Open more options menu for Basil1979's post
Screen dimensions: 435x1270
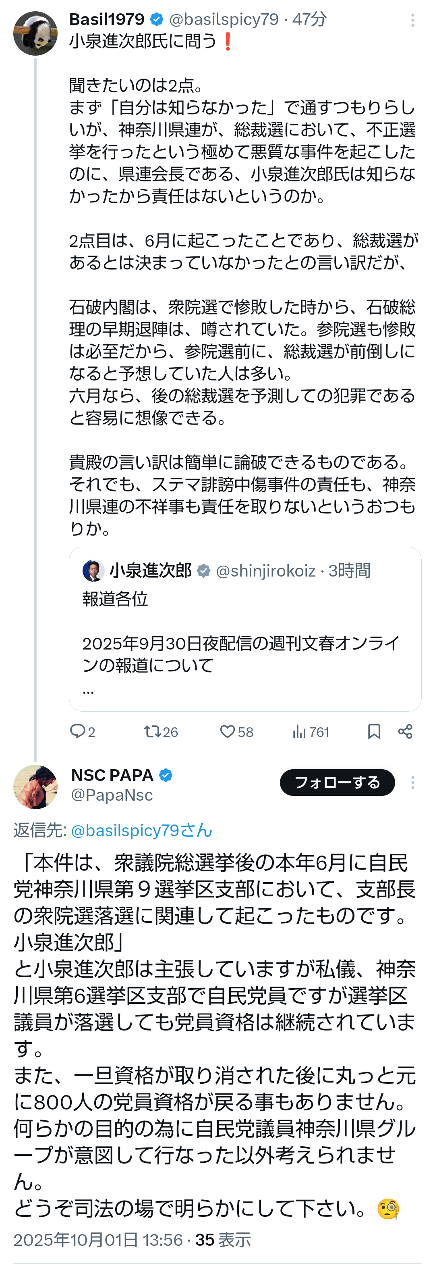[x=412, y=20]
